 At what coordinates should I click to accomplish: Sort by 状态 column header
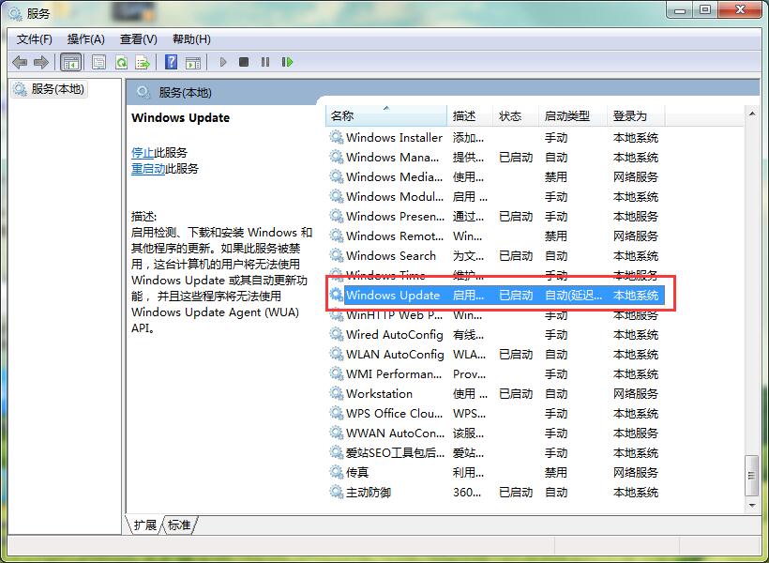click(x=516, y=115)
